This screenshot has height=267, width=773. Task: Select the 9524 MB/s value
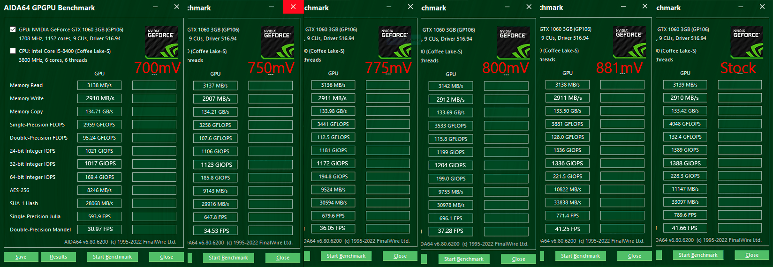[x=333, y=190]
